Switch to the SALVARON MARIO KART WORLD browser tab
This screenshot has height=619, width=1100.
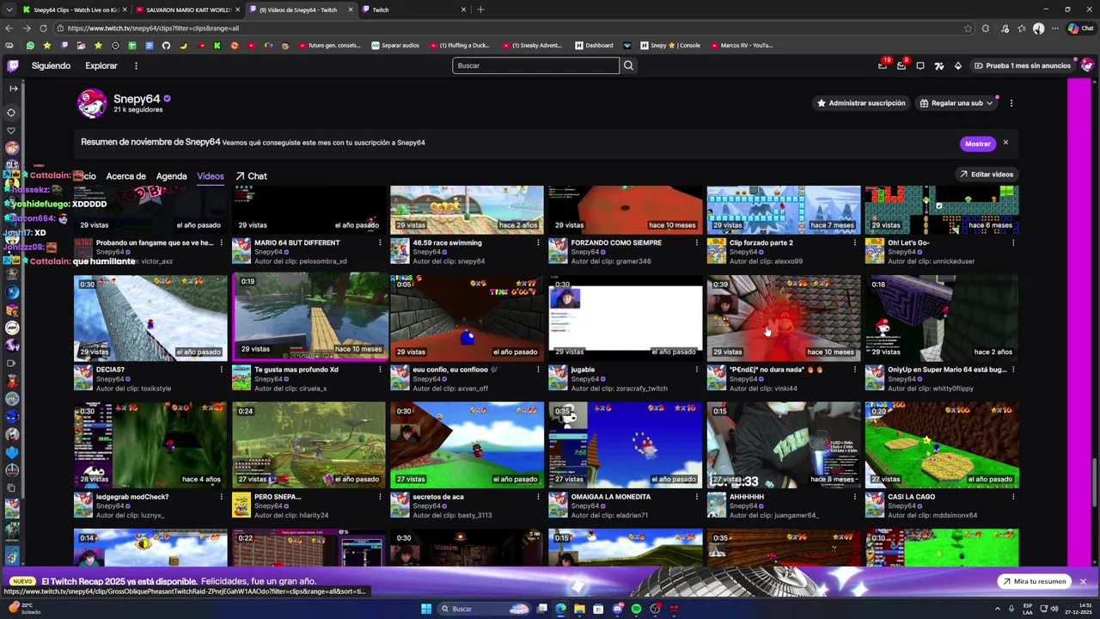[x=187, y=9]
